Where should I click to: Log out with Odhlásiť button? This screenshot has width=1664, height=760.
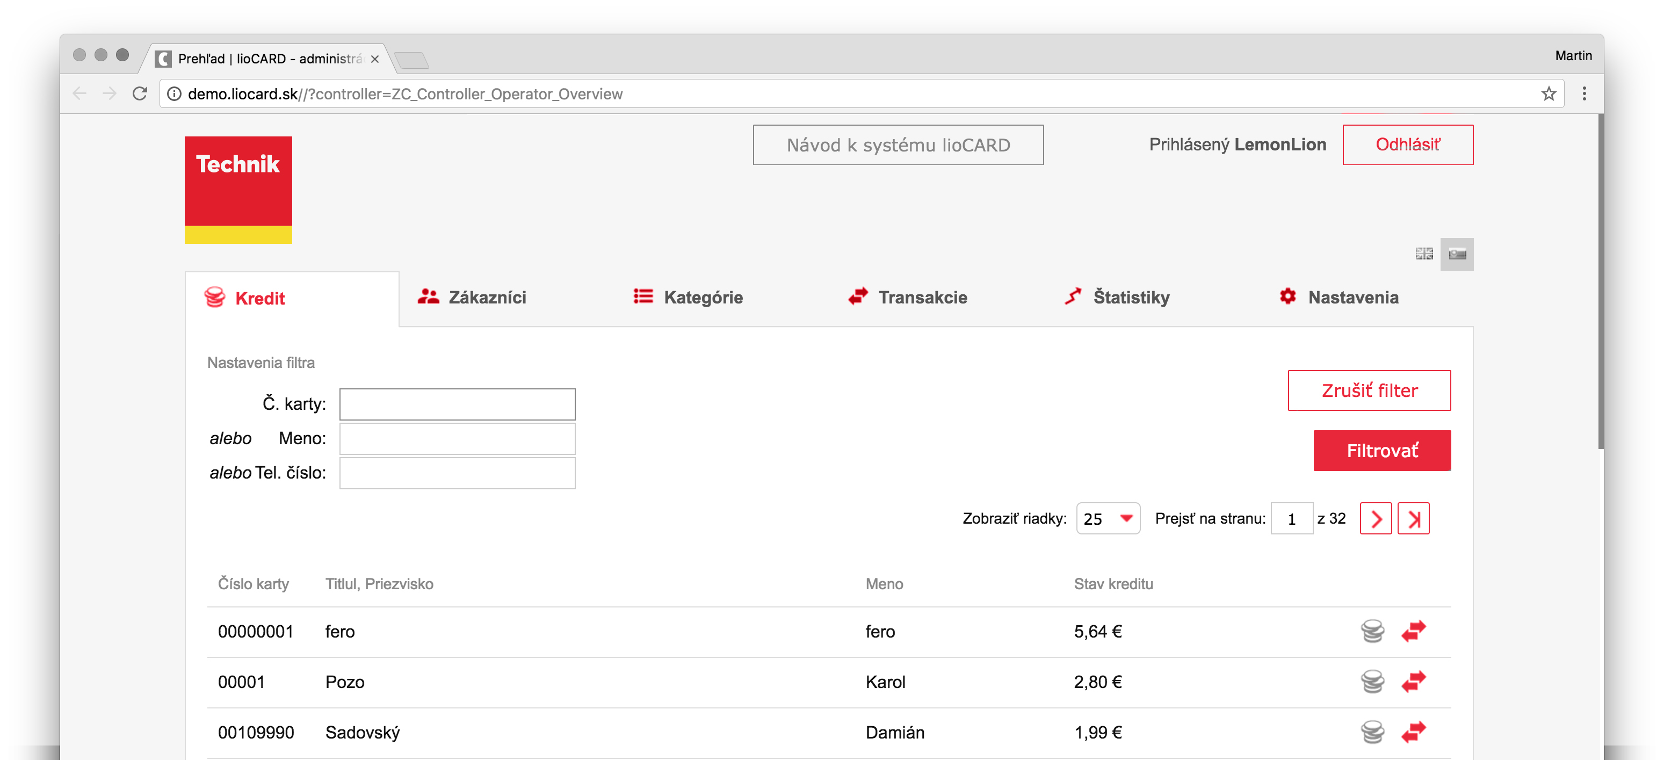[x=1408, y=144]
